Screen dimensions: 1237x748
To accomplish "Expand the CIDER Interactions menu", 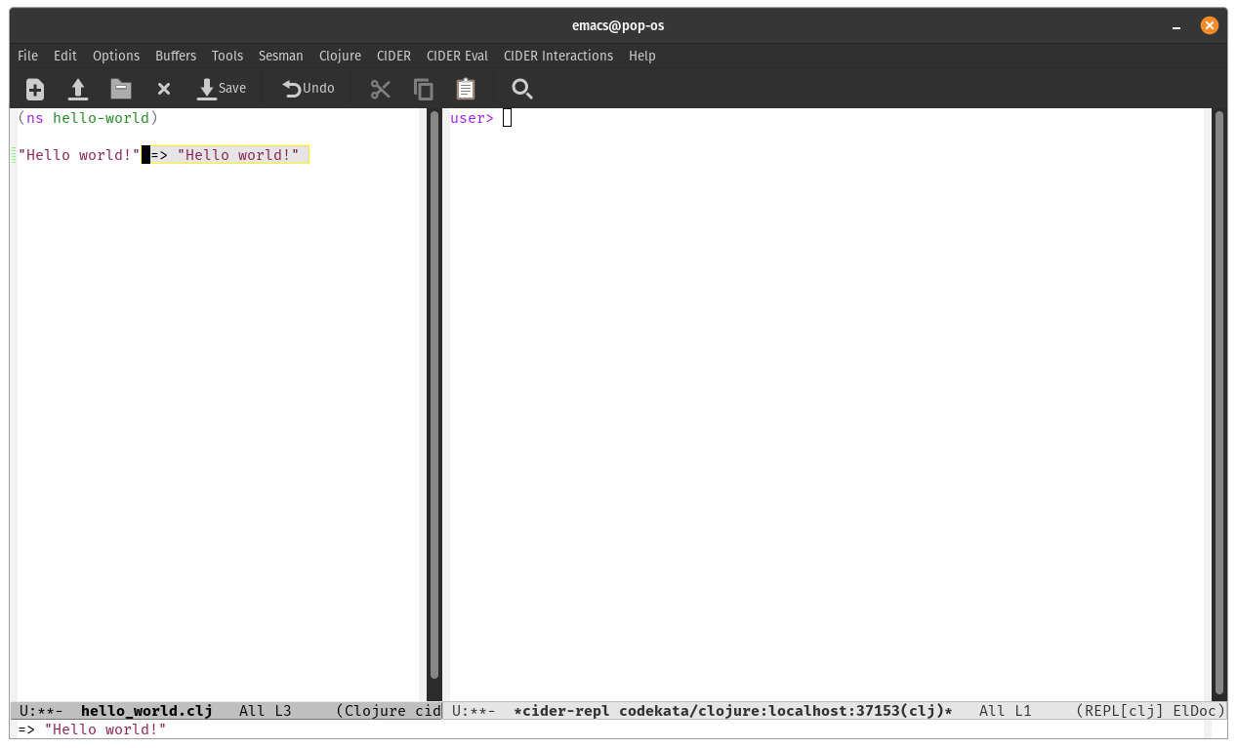I will (x=557, y=56).
